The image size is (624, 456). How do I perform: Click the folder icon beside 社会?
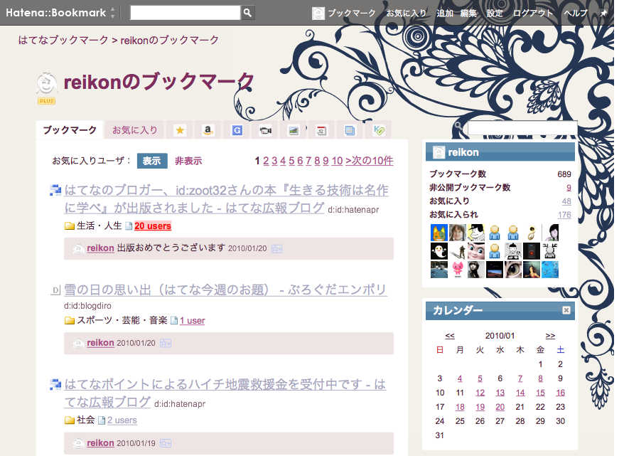pyautogui.click(x=70, y=420)
